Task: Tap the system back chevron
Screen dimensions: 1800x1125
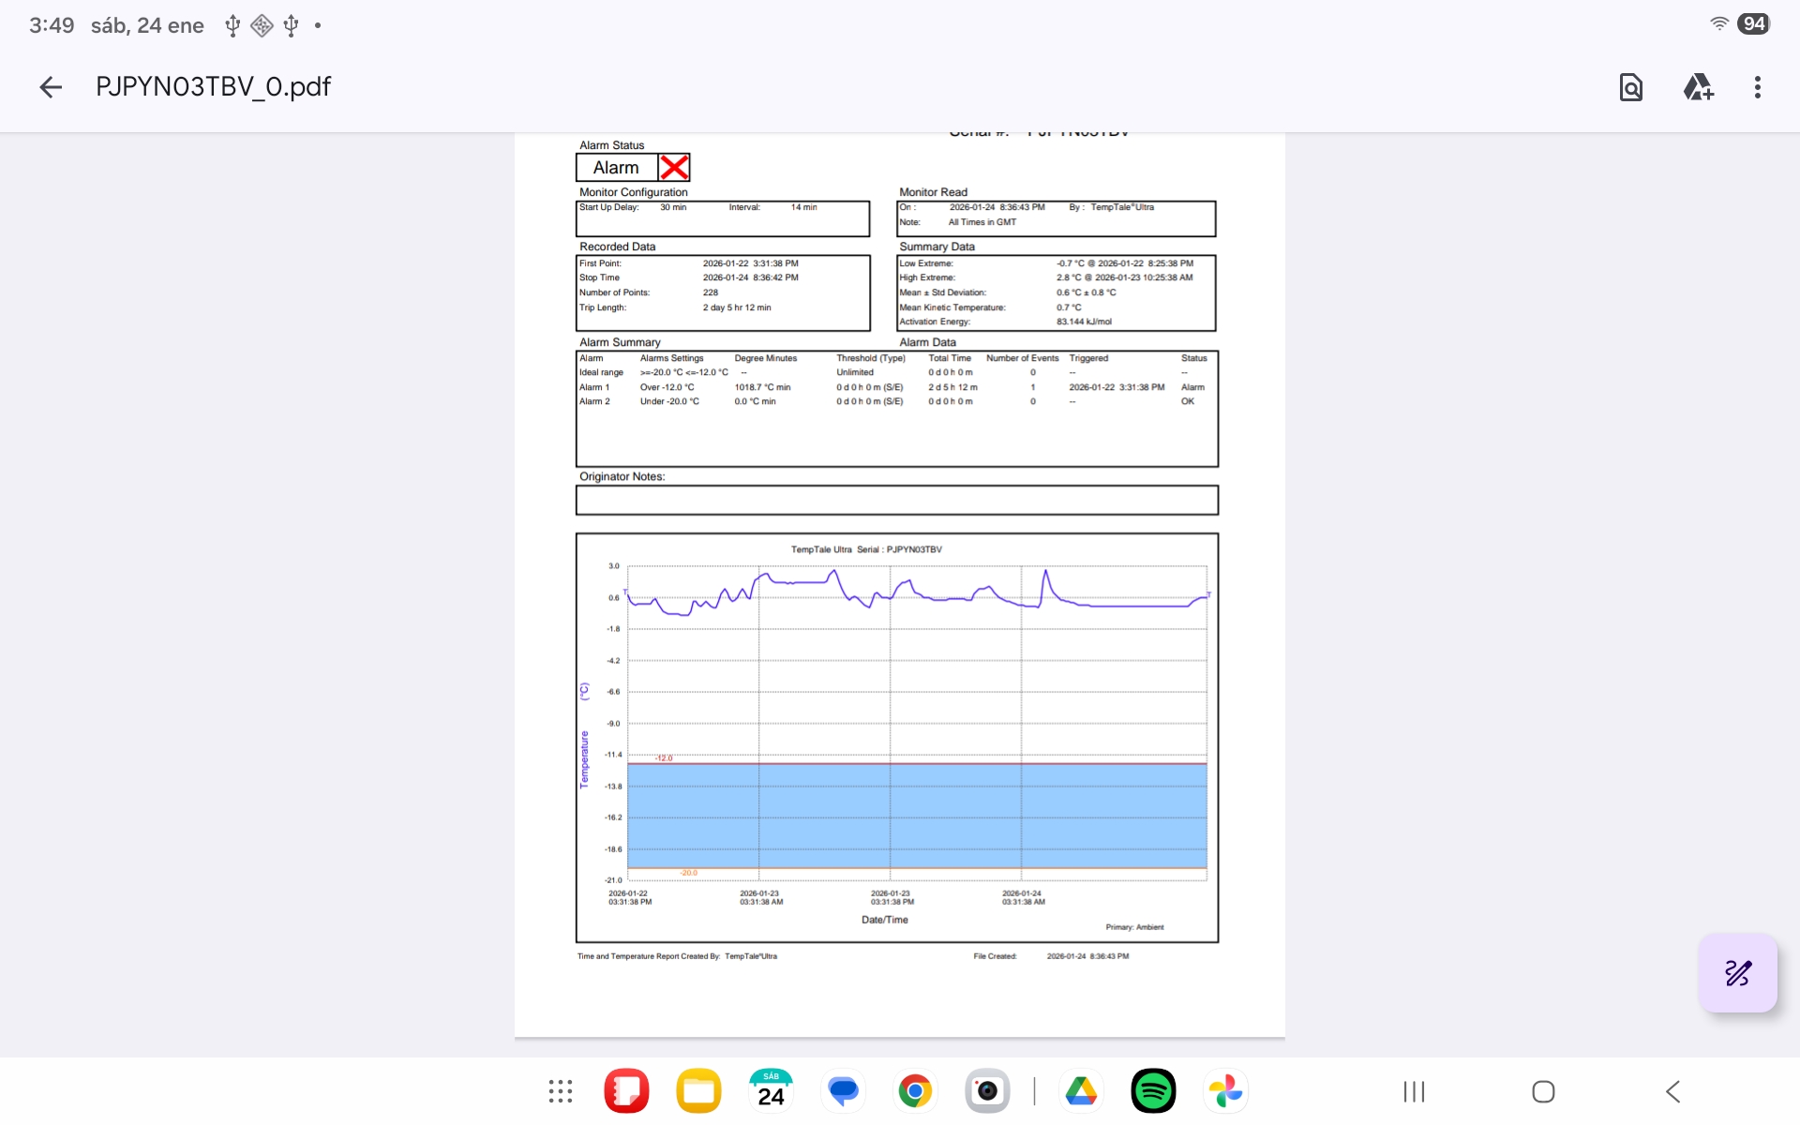Action: coord(1673,1091)
